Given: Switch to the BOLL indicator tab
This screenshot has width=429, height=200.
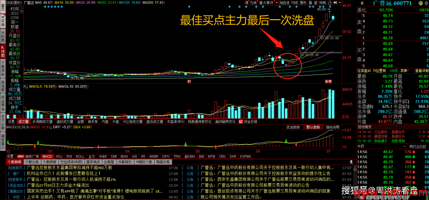Looking at the screenshot, I should (x=80, y=156).
